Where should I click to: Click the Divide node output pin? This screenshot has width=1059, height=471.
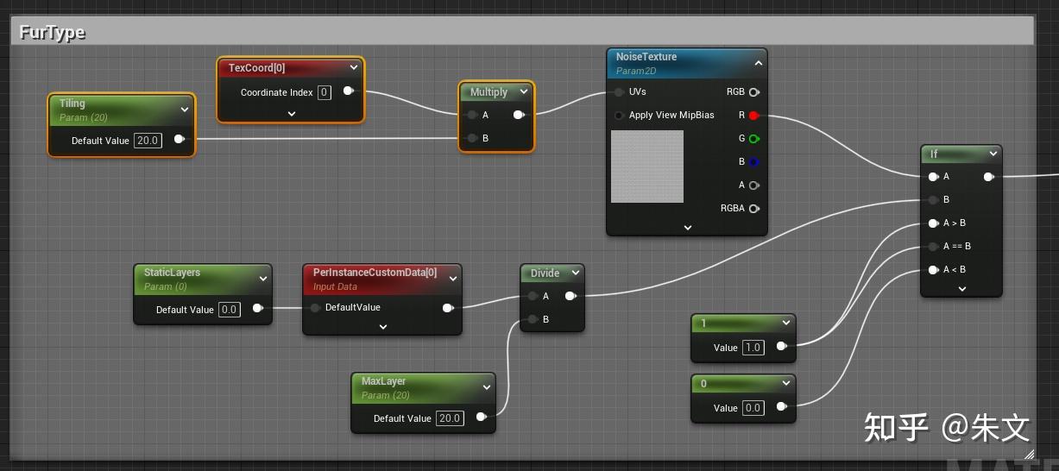570,296
